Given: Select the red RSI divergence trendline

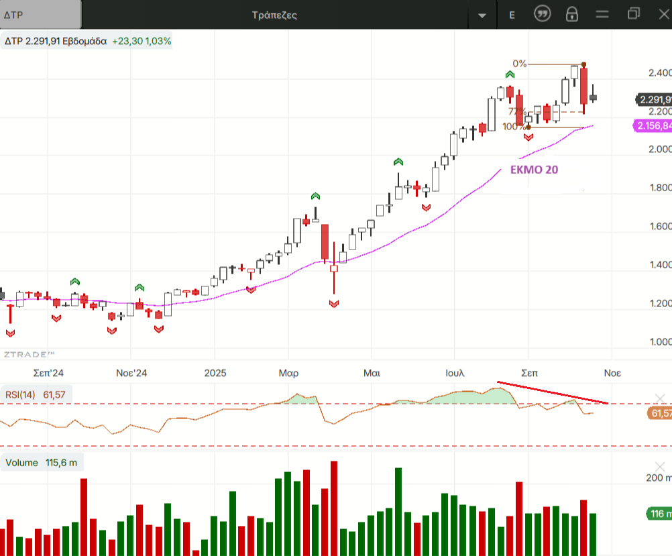Looking at the screenshot, I should [x=552, y=393].
